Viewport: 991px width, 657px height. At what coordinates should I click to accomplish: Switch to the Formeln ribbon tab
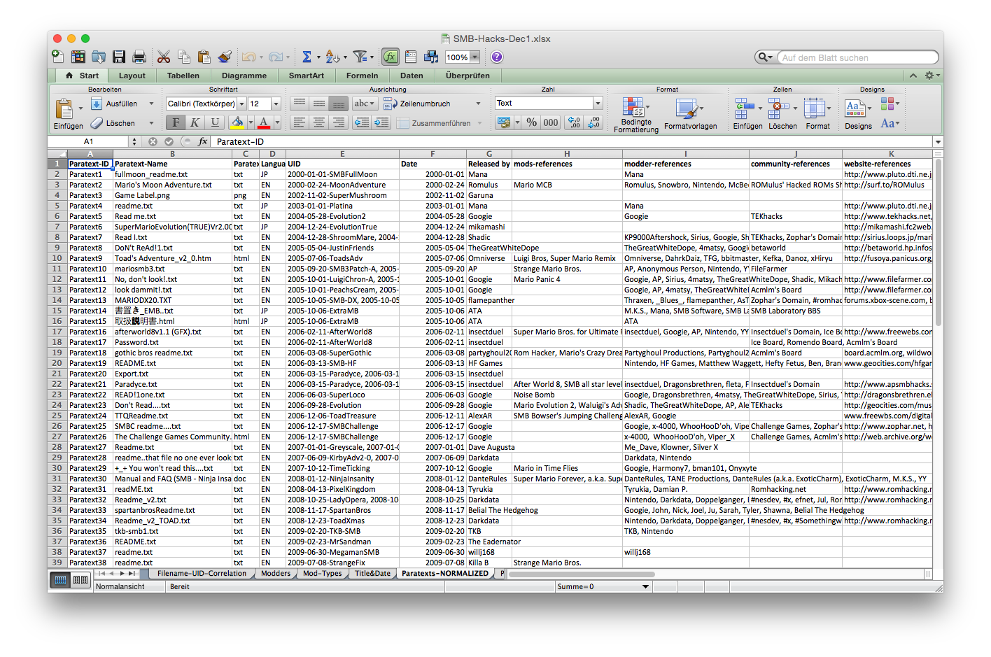point(362,76)
